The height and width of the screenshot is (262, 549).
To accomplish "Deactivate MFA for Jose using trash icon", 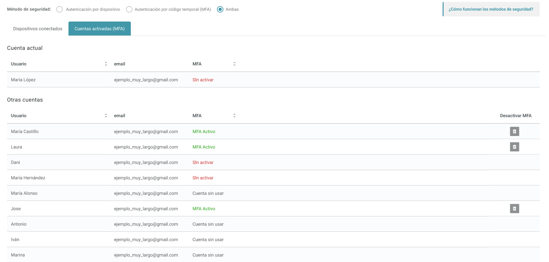I will tap(514, 209).
